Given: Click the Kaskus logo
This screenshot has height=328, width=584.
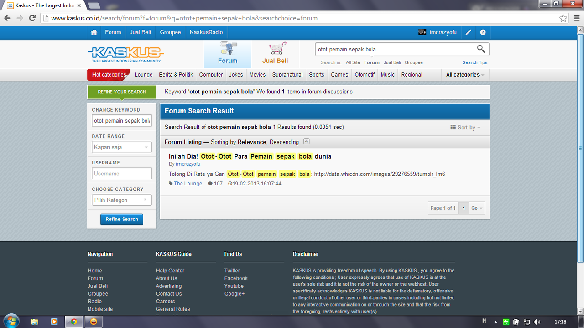Looking at the screenshot, I should [125, 54].
